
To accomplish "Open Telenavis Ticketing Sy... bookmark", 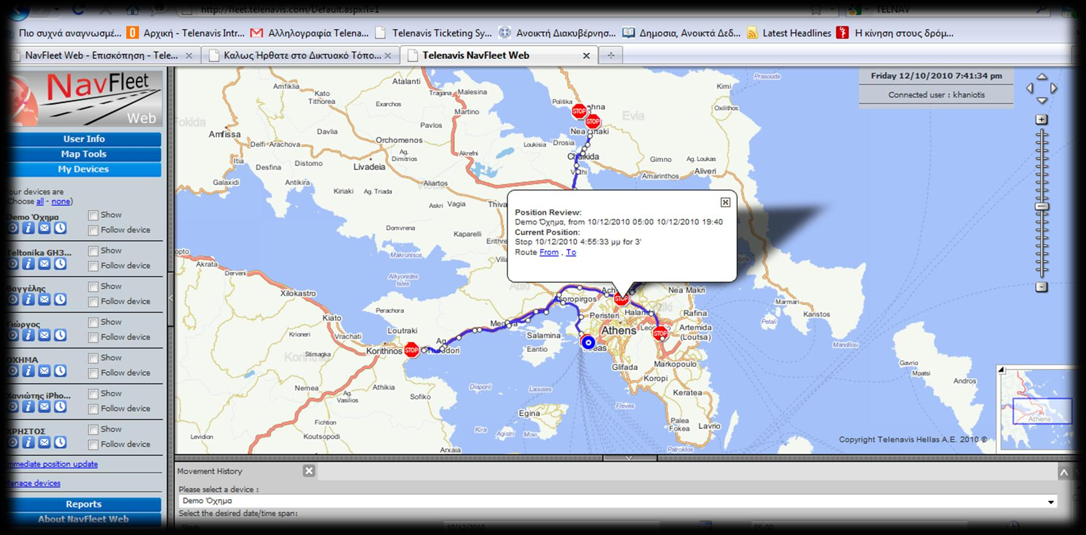I will click(x=434, y=33).
